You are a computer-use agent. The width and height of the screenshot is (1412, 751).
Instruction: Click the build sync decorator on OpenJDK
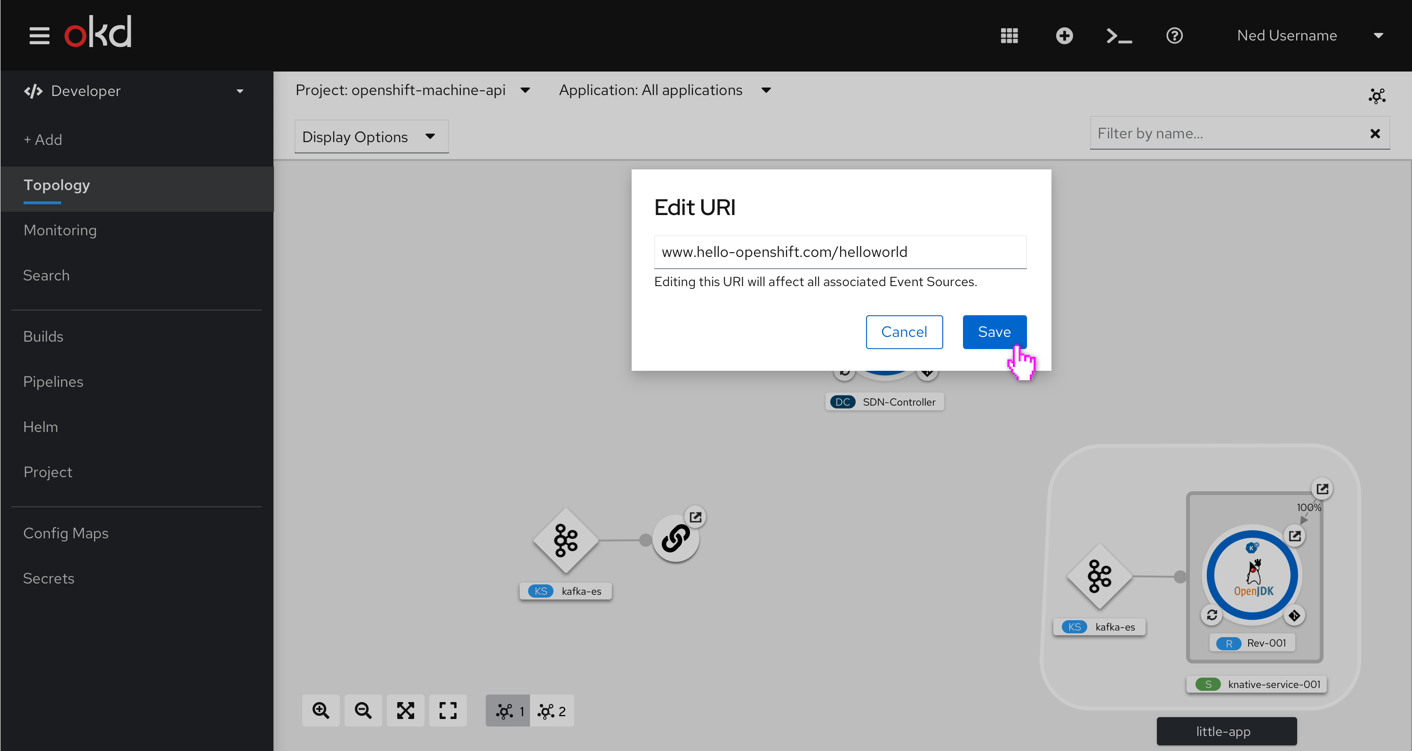point(1212,615)
